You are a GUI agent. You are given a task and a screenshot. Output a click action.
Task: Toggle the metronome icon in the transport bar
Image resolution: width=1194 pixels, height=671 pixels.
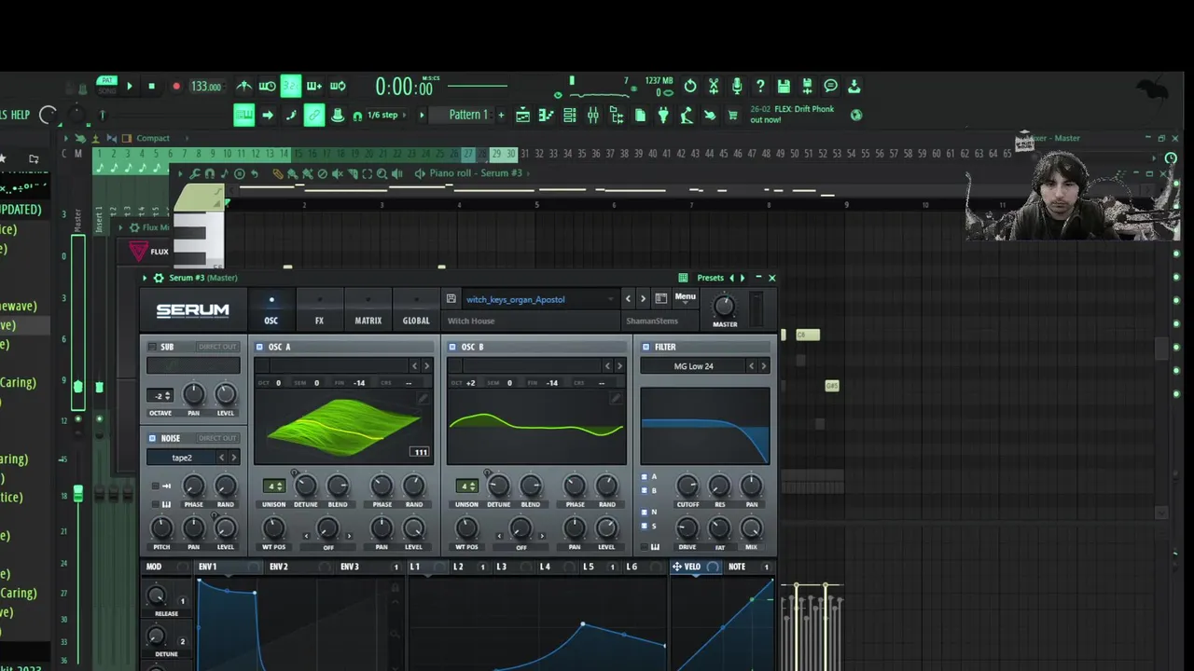click(244, 86)
